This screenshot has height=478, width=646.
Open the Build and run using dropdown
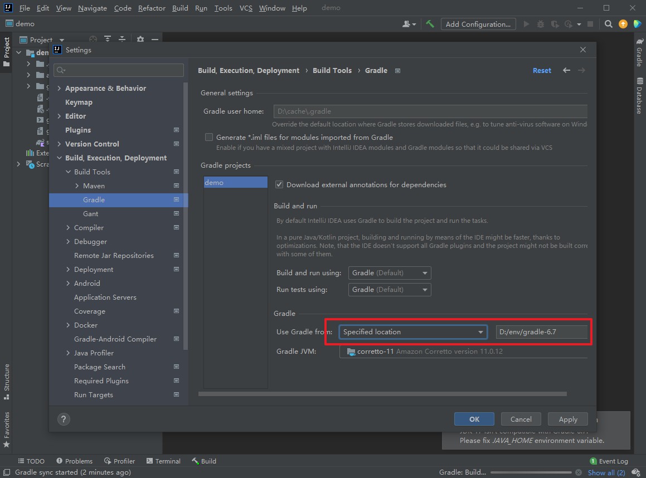(x=390, y=273)
